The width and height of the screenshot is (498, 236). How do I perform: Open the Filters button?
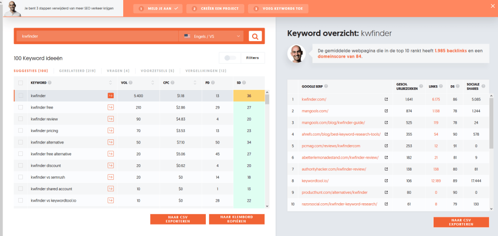[x=253, y=58]
